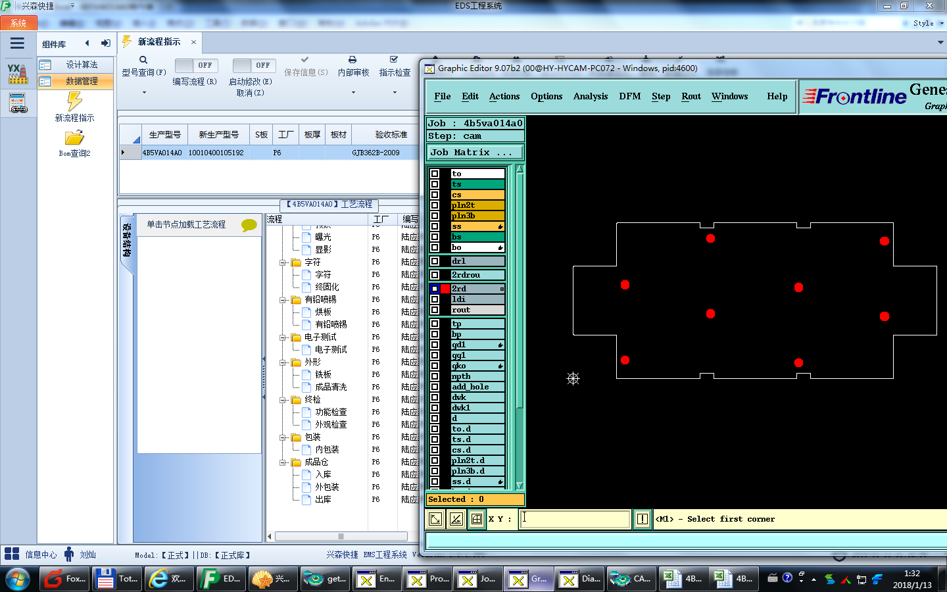Collapse the 外形 tree folder

283,362
